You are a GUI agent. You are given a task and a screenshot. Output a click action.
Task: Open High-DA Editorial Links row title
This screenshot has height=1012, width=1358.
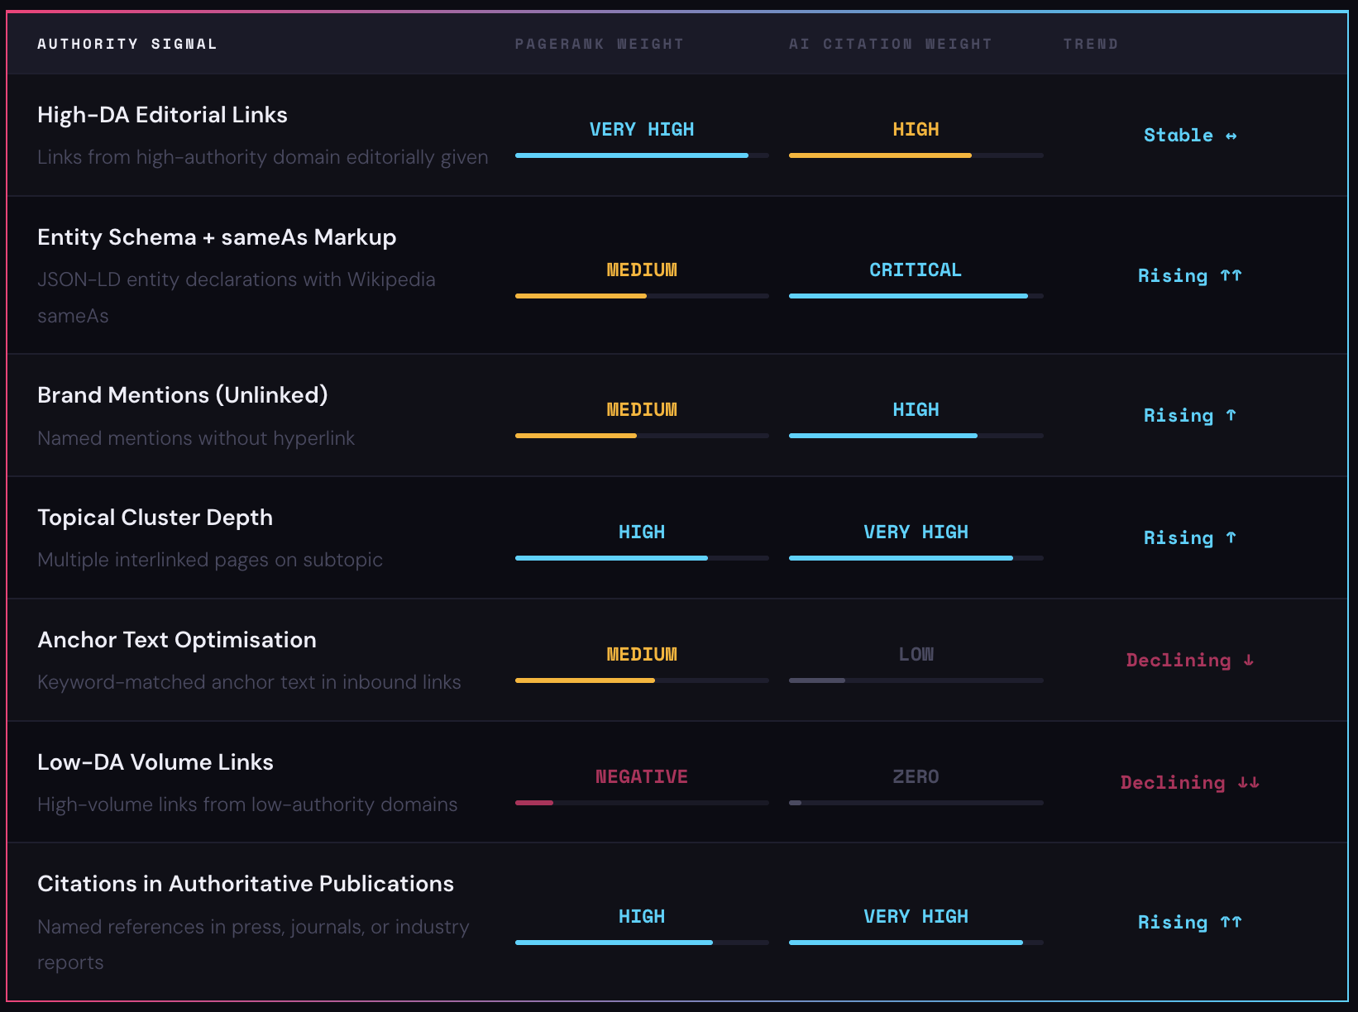(162, 115)
